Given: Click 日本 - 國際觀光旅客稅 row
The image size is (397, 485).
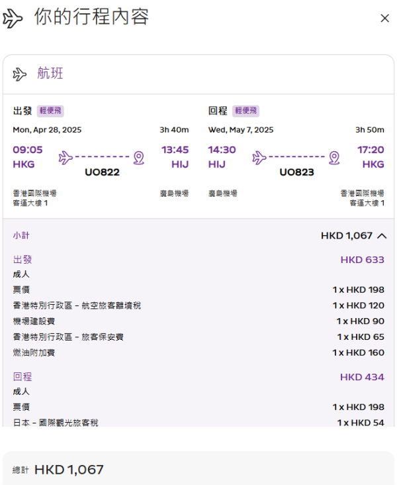Looking at the screenshot, I should click(198, 423).
